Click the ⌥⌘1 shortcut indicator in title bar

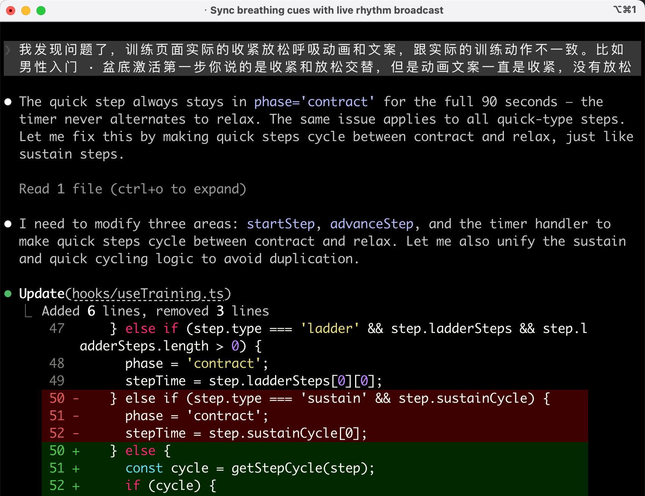click(x=625, y=10)
